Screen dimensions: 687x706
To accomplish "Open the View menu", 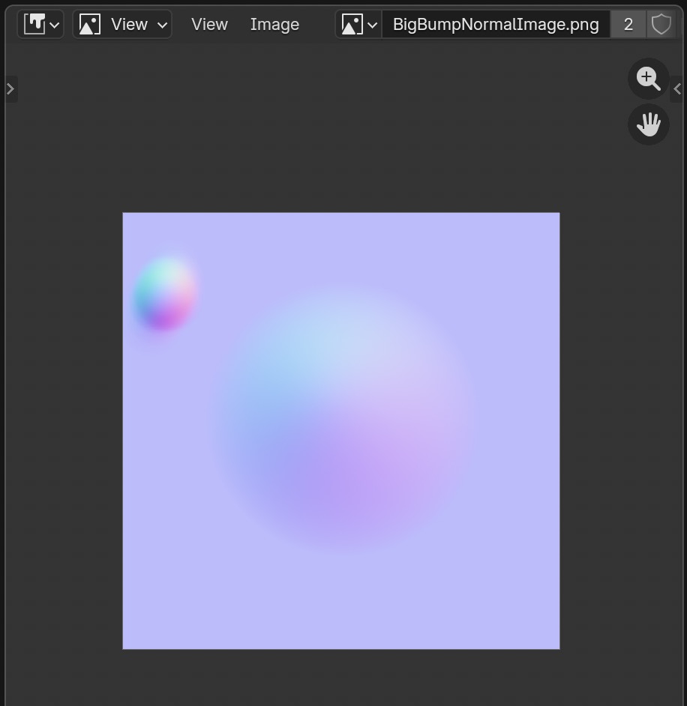I will pos(209,24).
